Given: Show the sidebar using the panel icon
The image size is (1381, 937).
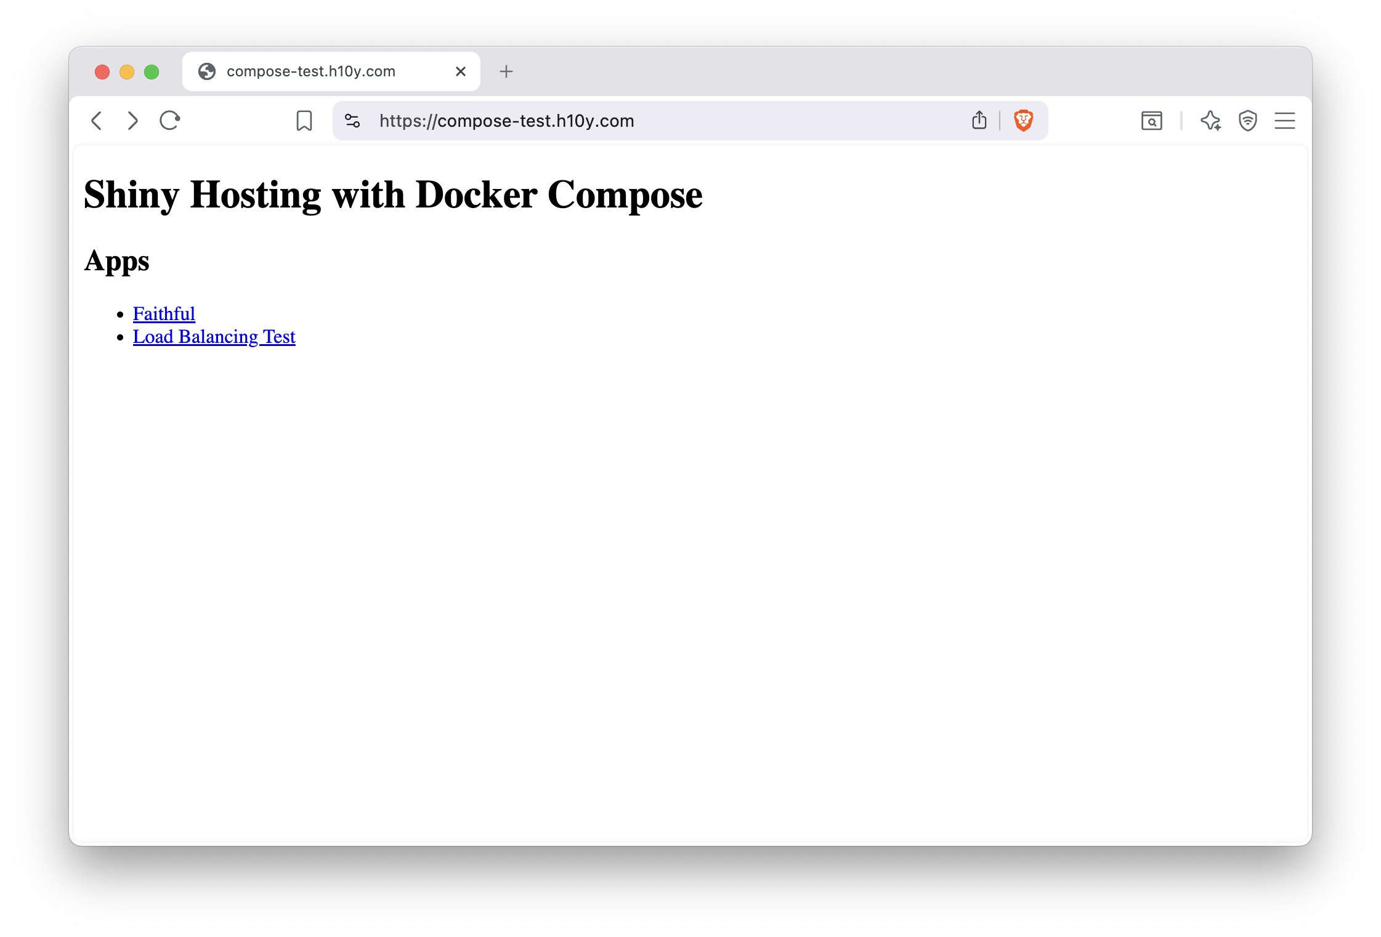Looking at the screenshot, I should click(x=1151, y=121).
